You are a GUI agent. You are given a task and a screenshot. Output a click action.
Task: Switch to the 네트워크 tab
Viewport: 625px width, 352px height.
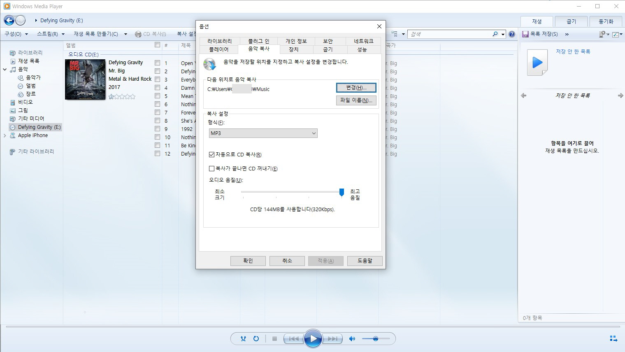click(x=364, y=41)
